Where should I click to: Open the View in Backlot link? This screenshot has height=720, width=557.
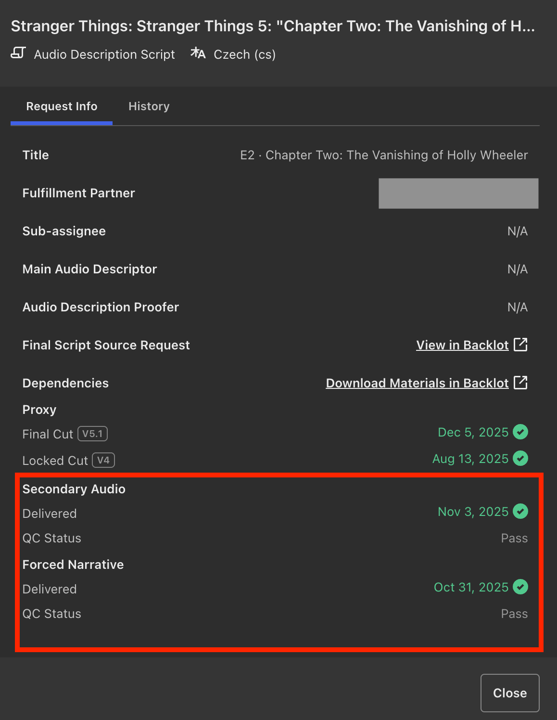click(462, 345)
